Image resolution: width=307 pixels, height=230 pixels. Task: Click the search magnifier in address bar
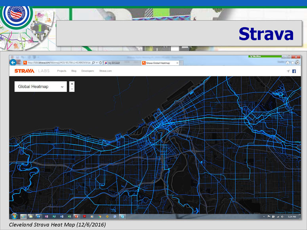click(93, 63)
